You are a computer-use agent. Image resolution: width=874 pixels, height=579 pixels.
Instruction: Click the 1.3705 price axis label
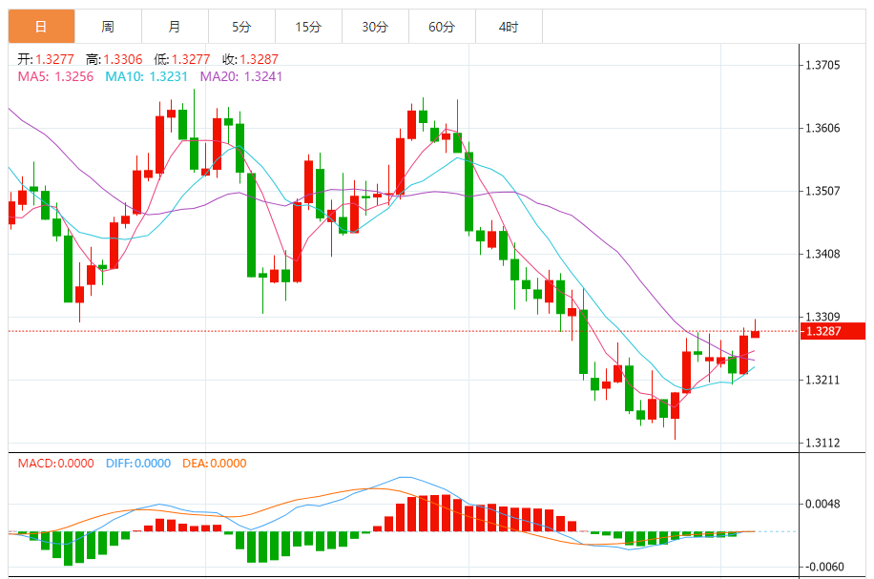(822, 65)
